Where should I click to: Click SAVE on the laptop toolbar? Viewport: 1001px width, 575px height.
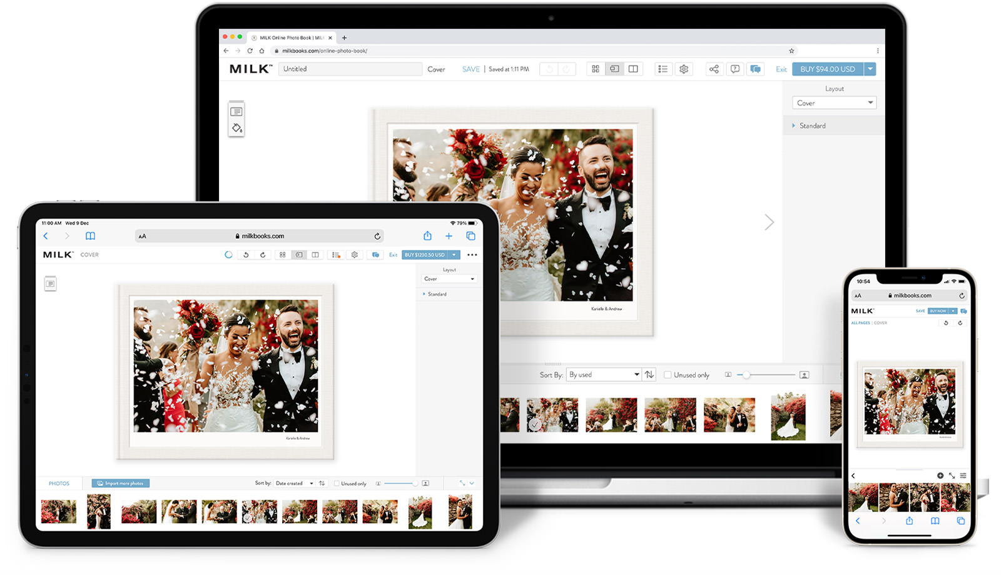coord(470,69)
